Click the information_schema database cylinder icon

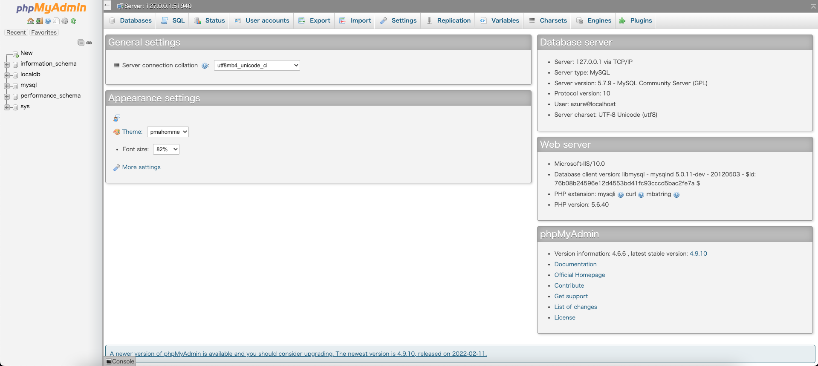16,64
